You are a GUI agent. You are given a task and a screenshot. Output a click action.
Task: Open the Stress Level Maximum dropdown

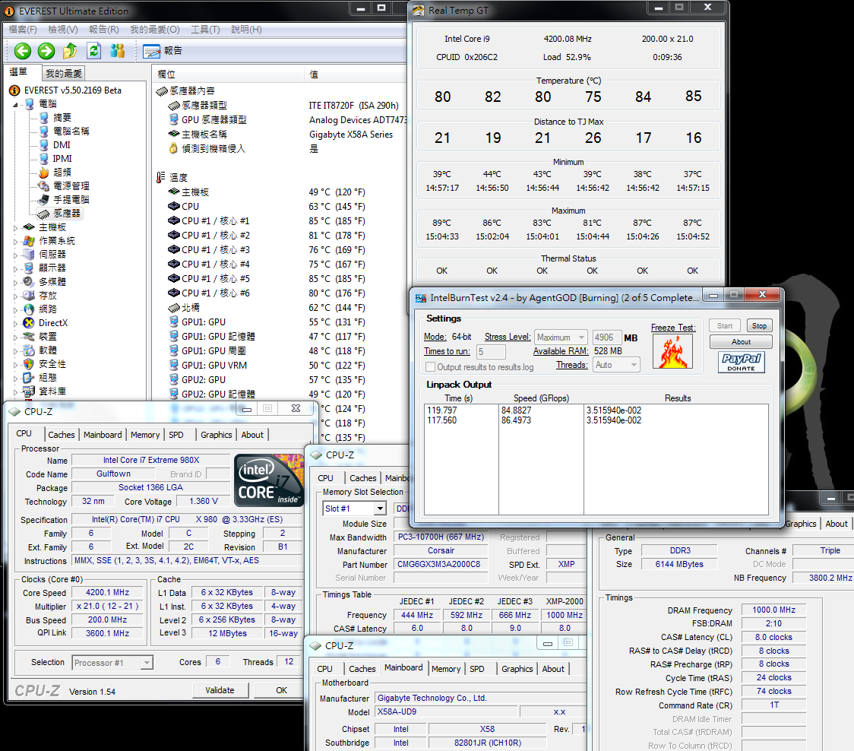[x=561, y=337]
